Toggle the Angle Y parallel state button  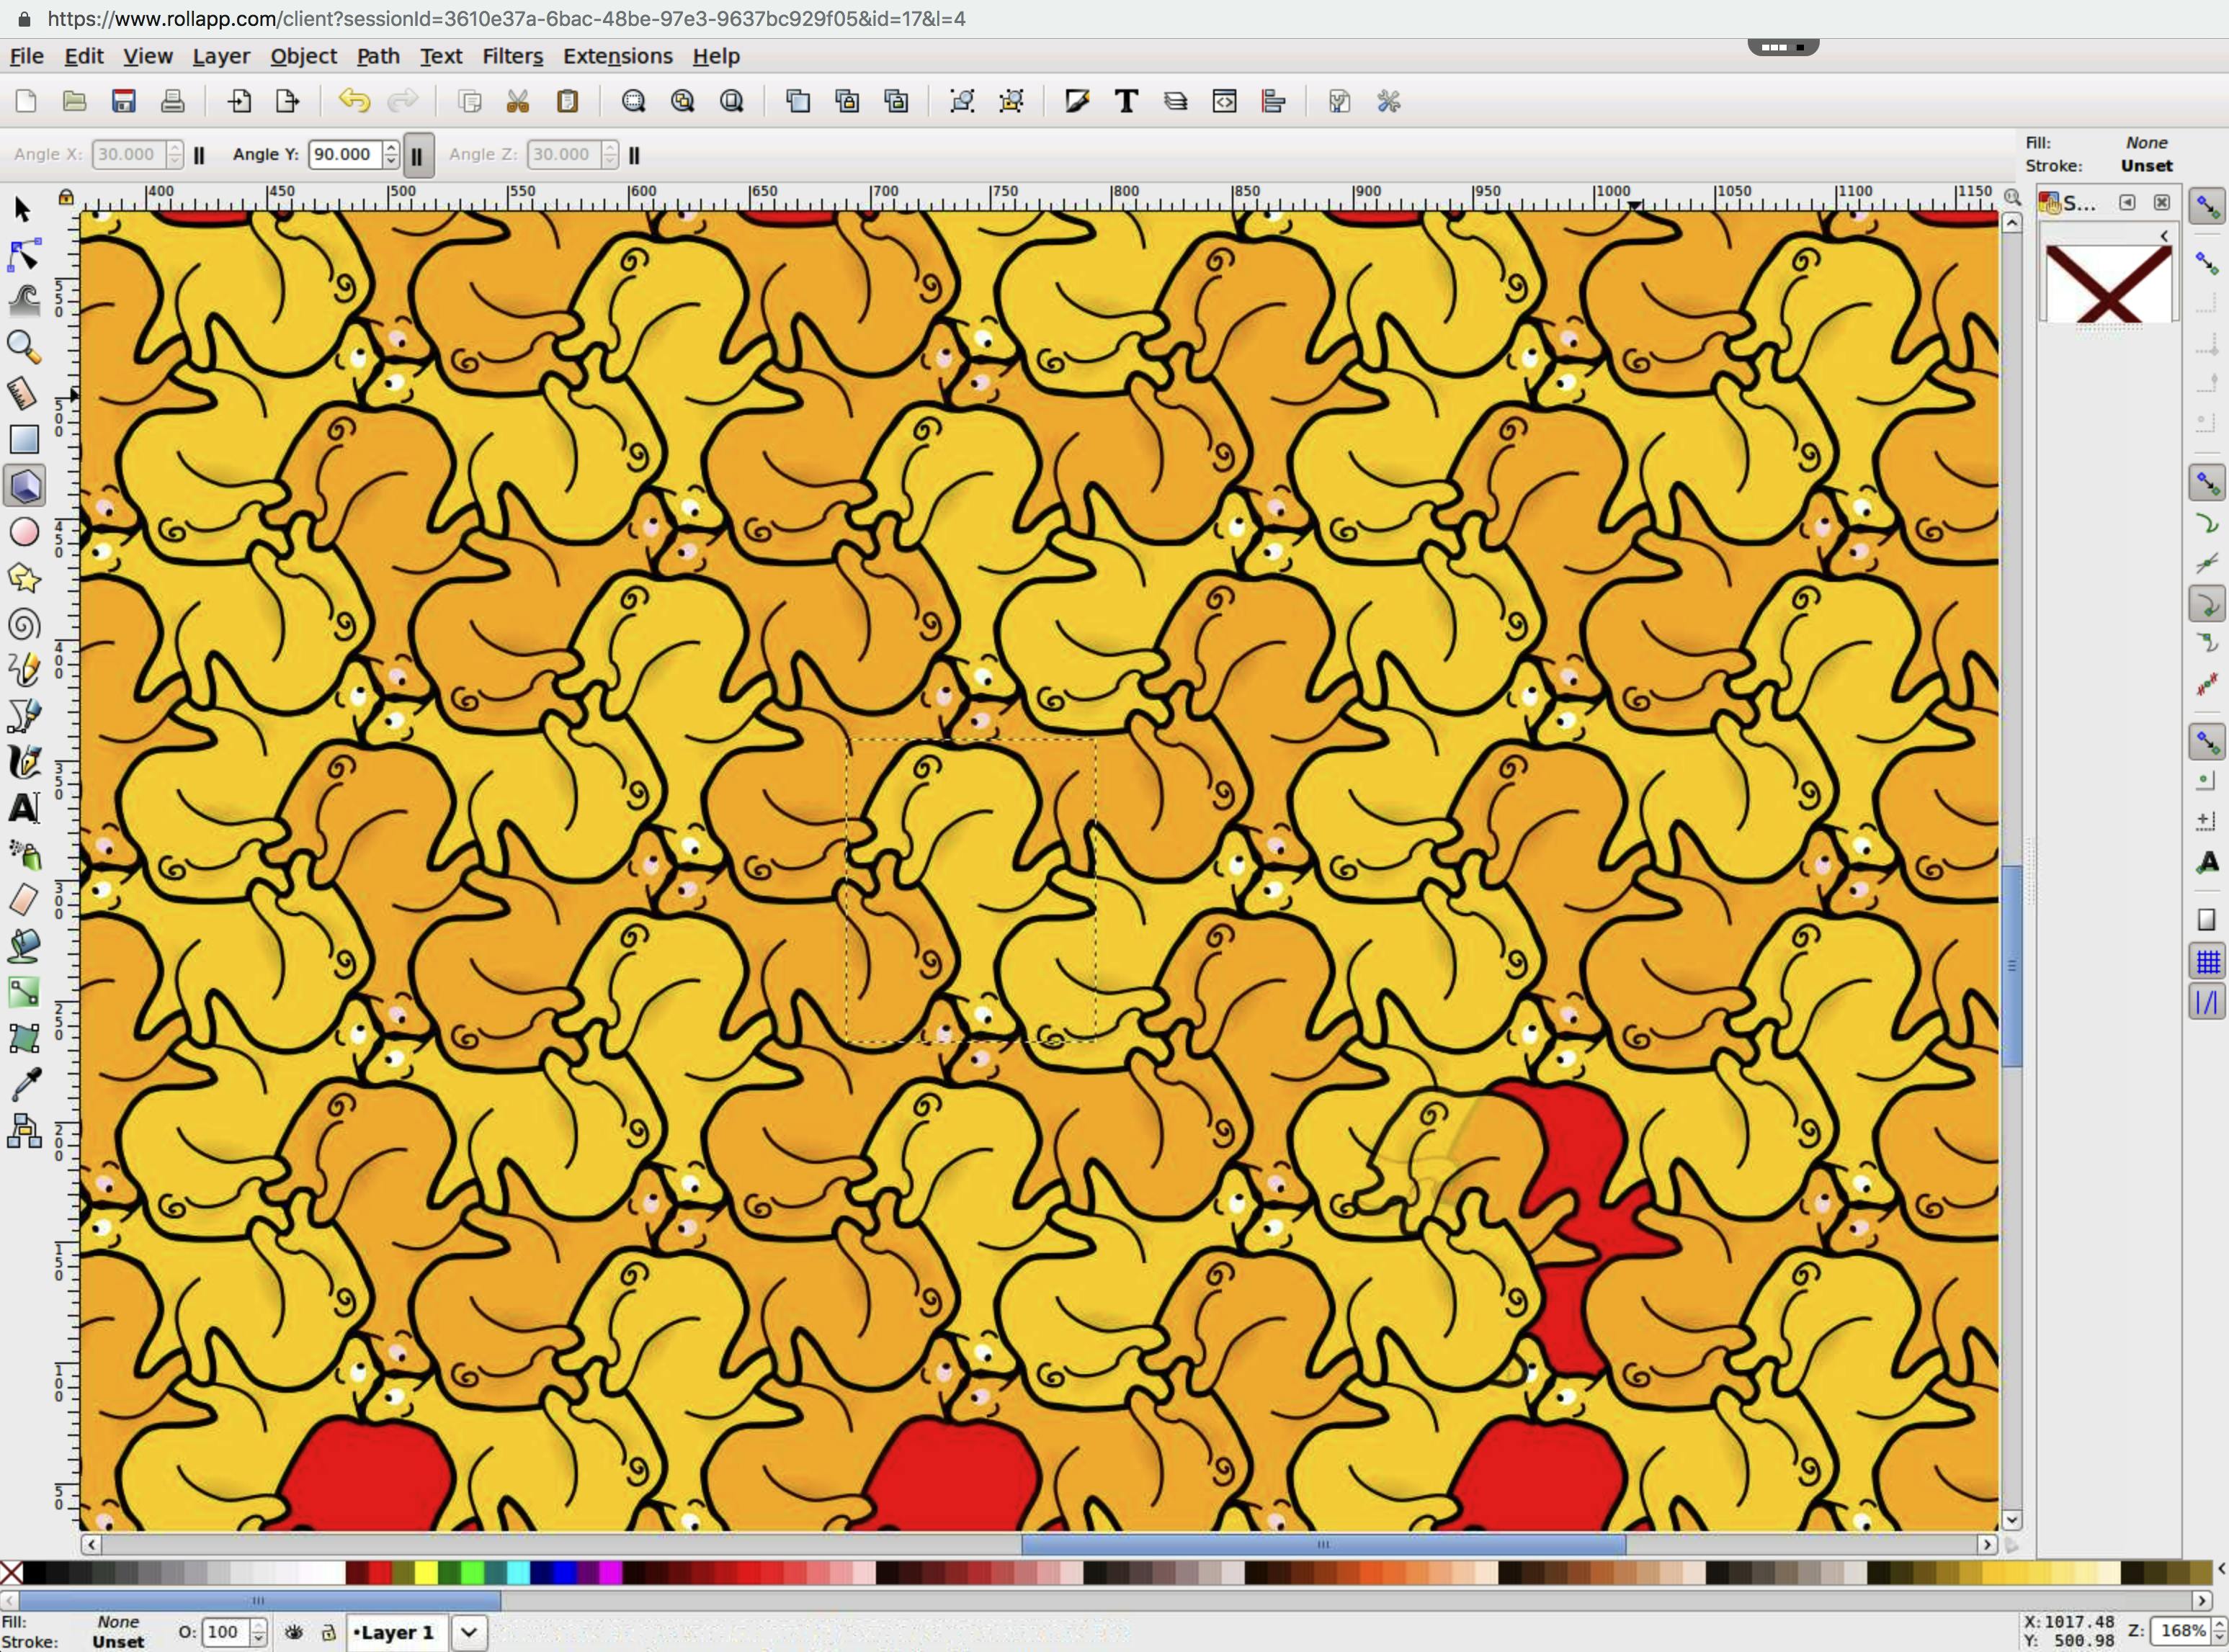tap(417, 155)
